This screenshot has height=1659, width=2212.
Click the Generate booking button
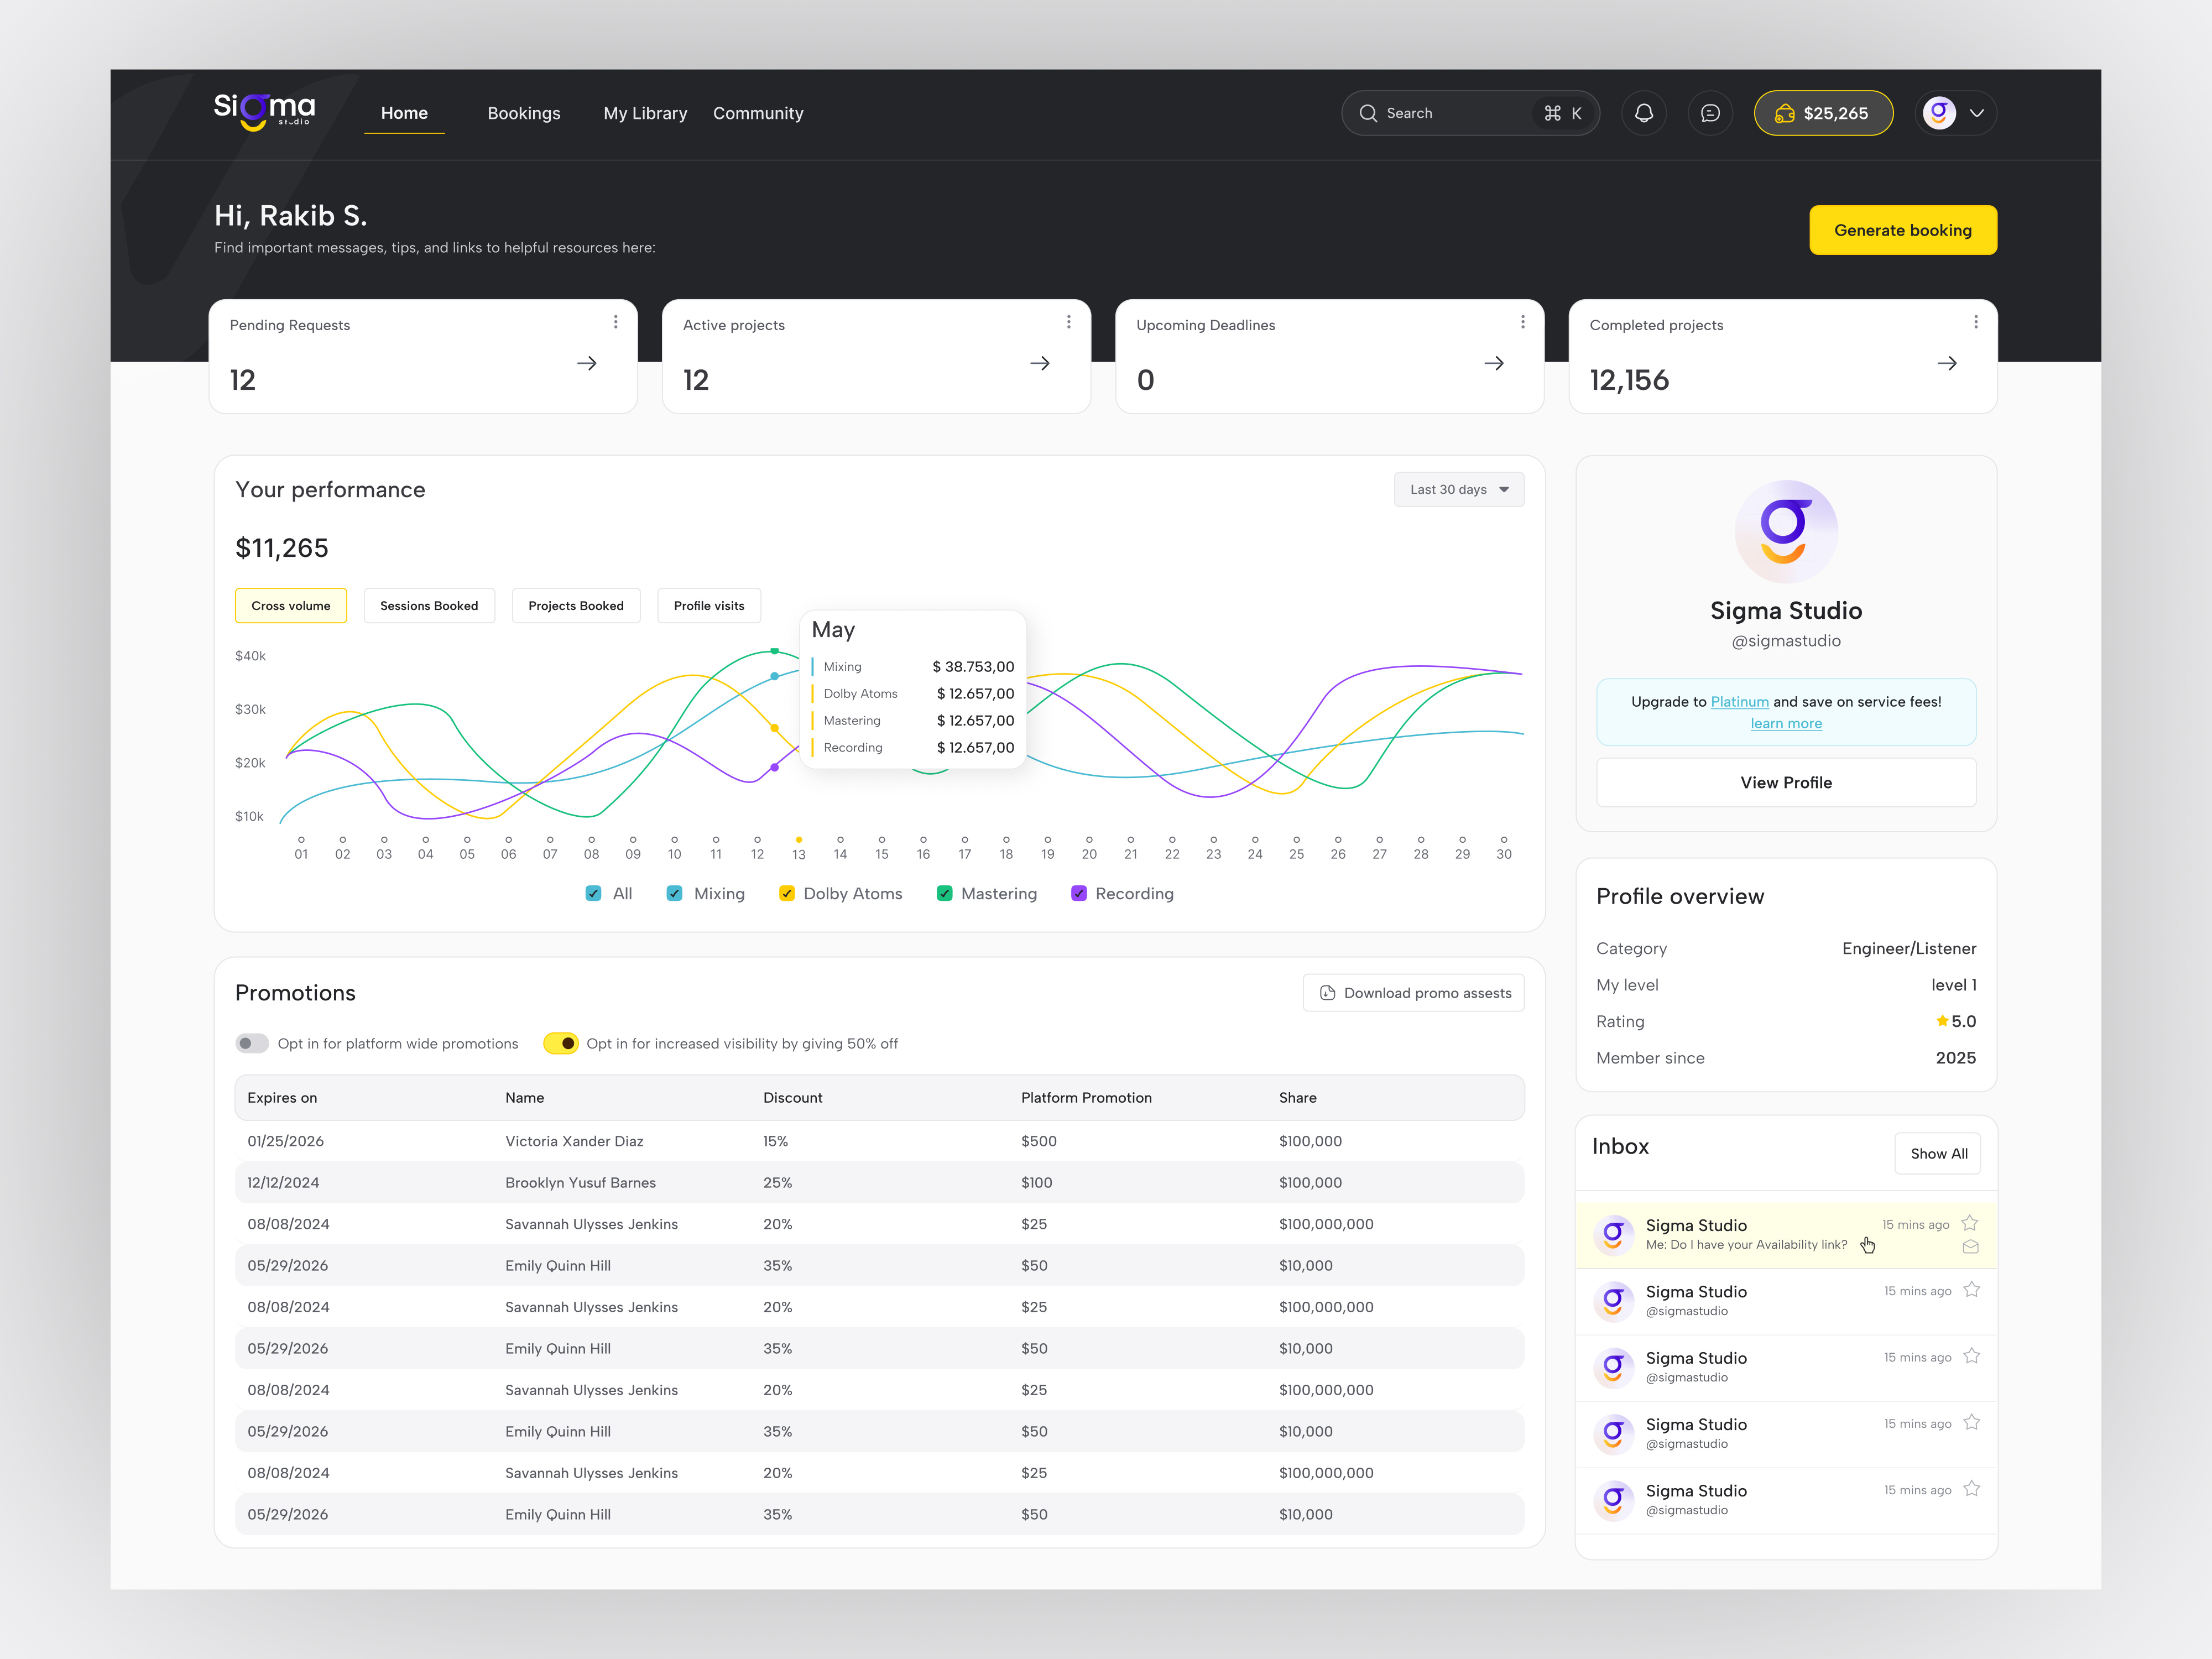coord(1902,230)
